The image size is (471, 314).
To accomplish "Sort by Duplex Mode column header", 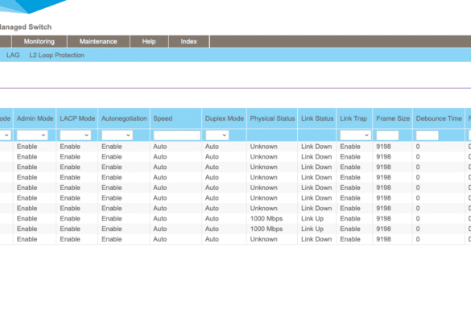I will [x=225, y=118].
